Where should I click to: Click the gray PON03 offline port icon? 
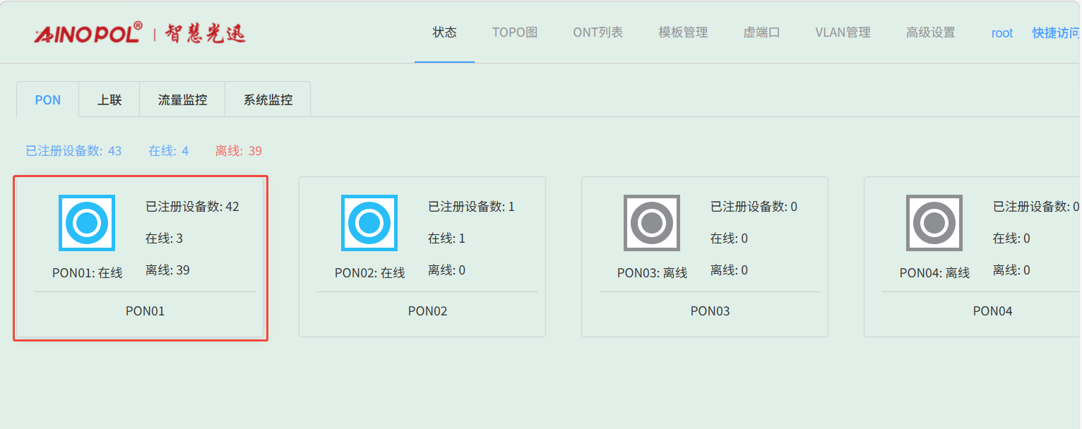pyautogui.click(x=652, y=223)
